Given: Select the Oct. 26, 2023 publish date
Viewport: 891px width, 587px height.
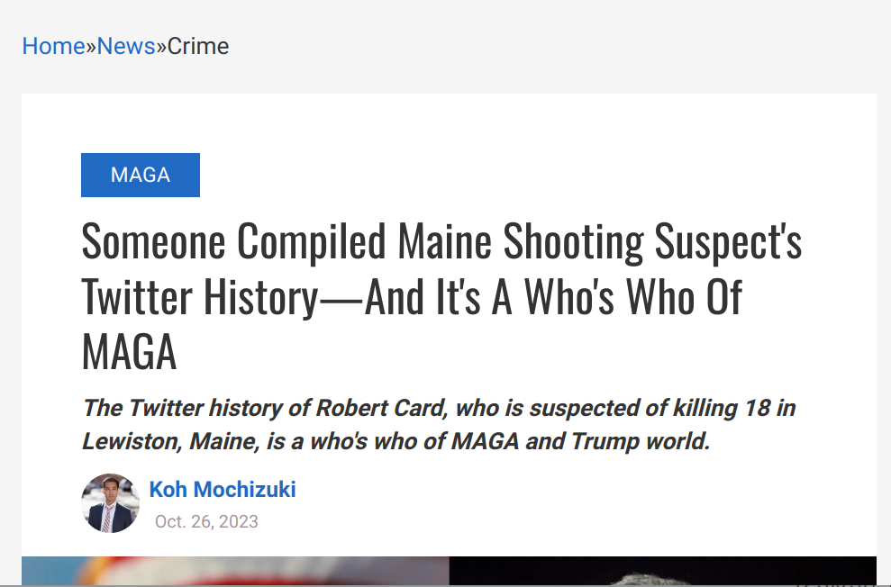Looking at the screenshot, I should click(206, 521).
